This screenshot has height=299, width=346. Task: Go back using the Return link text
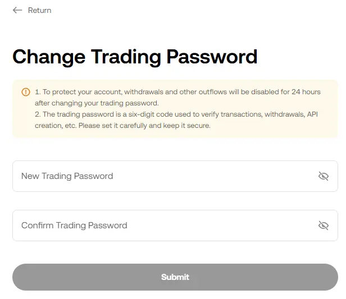(39, 10)
